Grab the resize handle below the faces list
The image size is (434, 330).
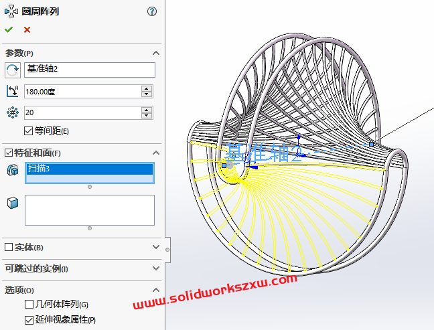(90, 228)
